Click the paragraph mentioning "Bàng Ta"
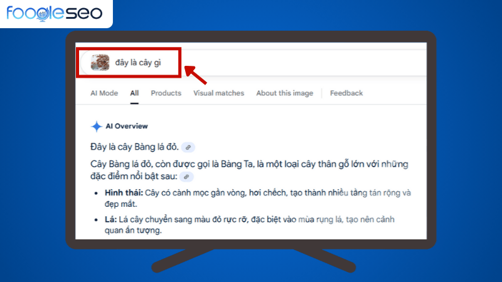Screen dimensions: 502x282 click(249, 170)
